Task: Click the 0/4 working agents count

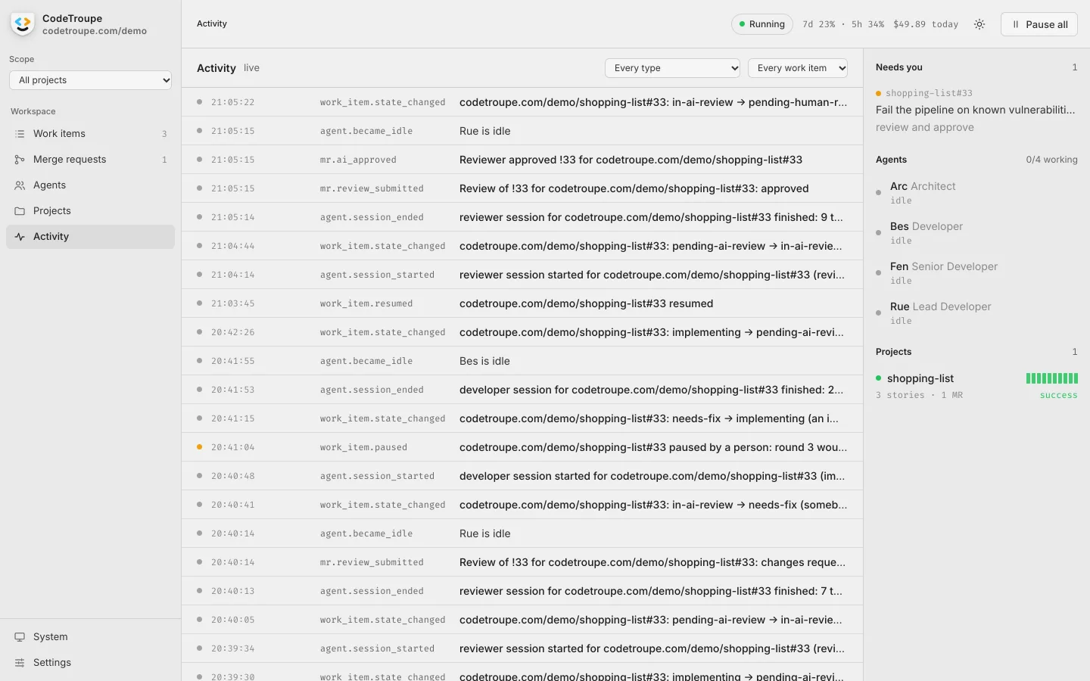Action: [1051, 160]
